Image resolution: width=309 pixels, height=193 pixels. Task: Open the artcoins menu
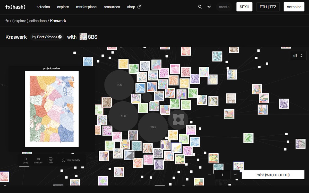point(43,7)
